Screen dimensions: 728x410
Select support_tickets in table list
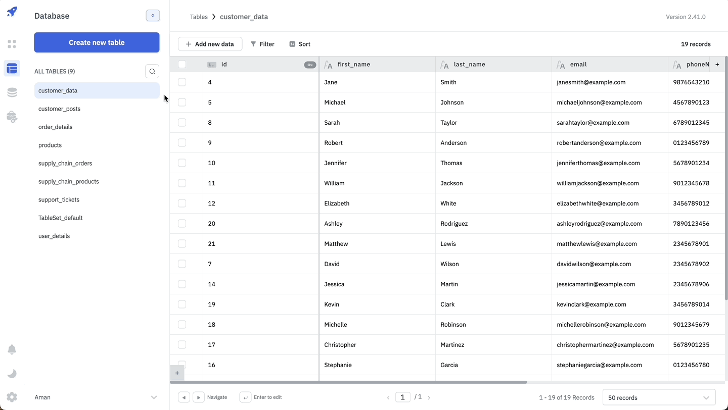click(59, 199)
